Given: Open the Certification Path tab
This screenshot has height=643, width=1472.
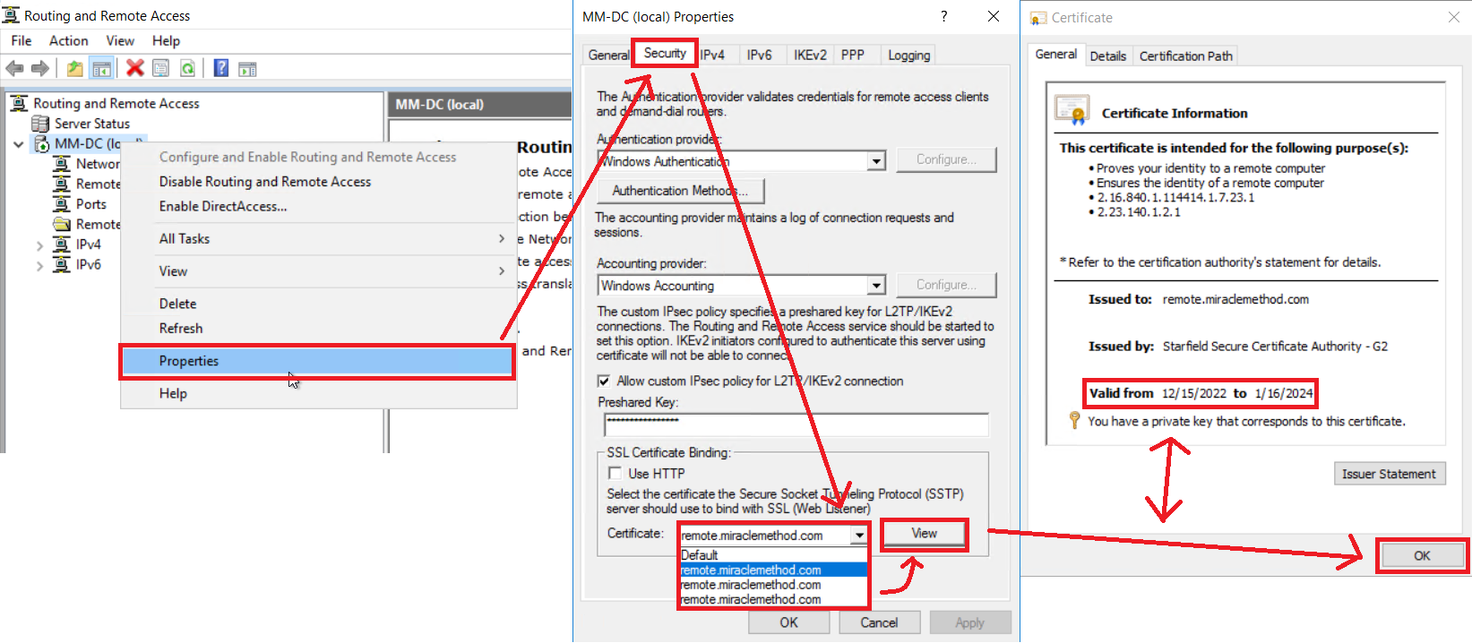Looking at the screenshot, I should point(1185,56).
